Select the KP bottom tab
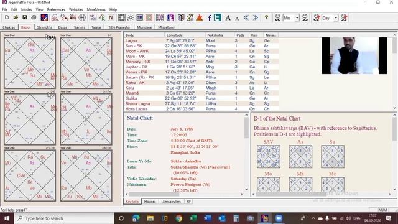Screen dimensions: 398x224 188,202
